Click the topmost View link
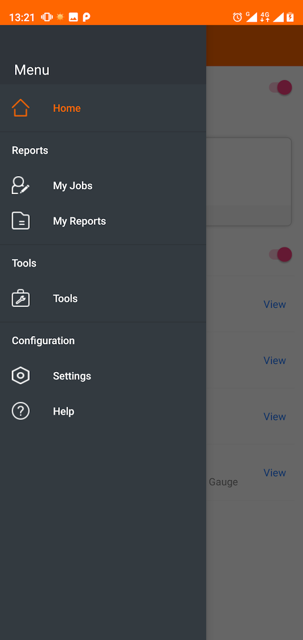This screenshot has height=640, width=303. click(275, 304)
